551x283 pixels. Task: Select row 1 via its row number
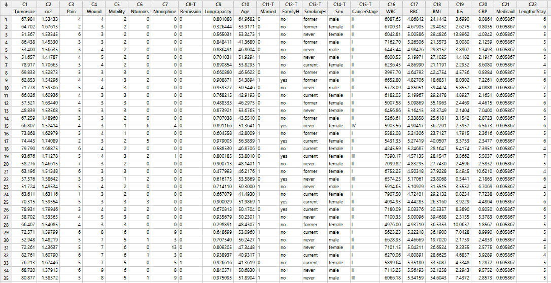[x=5, y=19]
